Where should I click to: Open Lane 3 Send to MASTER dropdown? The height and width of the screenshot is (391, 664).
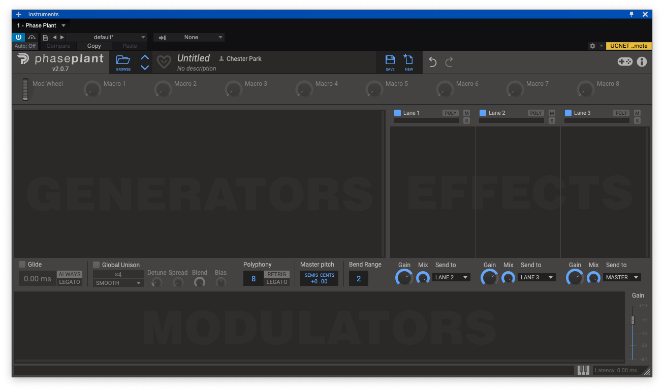click(x=622, y=277)
